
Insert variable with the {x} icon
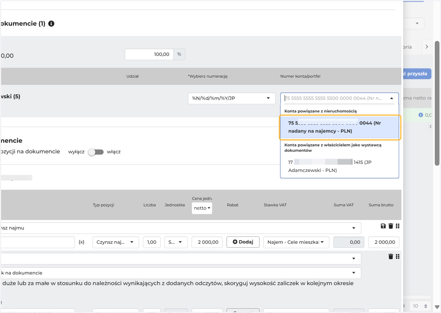pos(82,242)
